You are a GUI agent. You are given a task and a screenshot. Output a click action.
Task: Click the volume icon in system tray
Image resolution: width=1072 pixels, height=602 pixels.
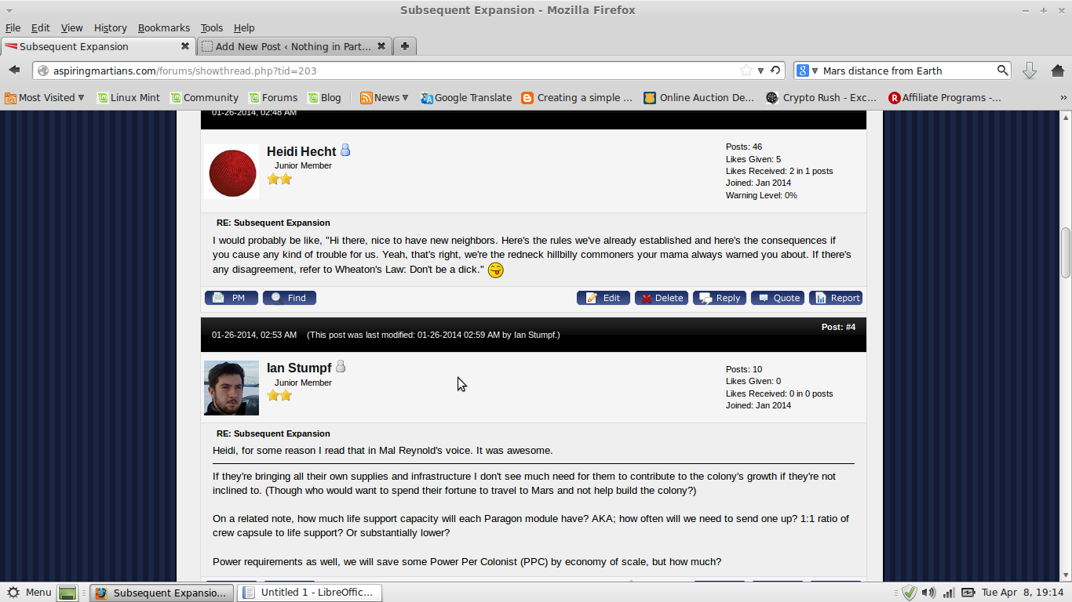928,593
